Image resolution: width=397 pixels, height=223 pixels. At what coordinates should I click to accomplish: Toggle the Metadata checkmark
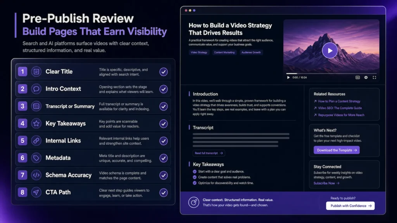(x=164, y=158)
